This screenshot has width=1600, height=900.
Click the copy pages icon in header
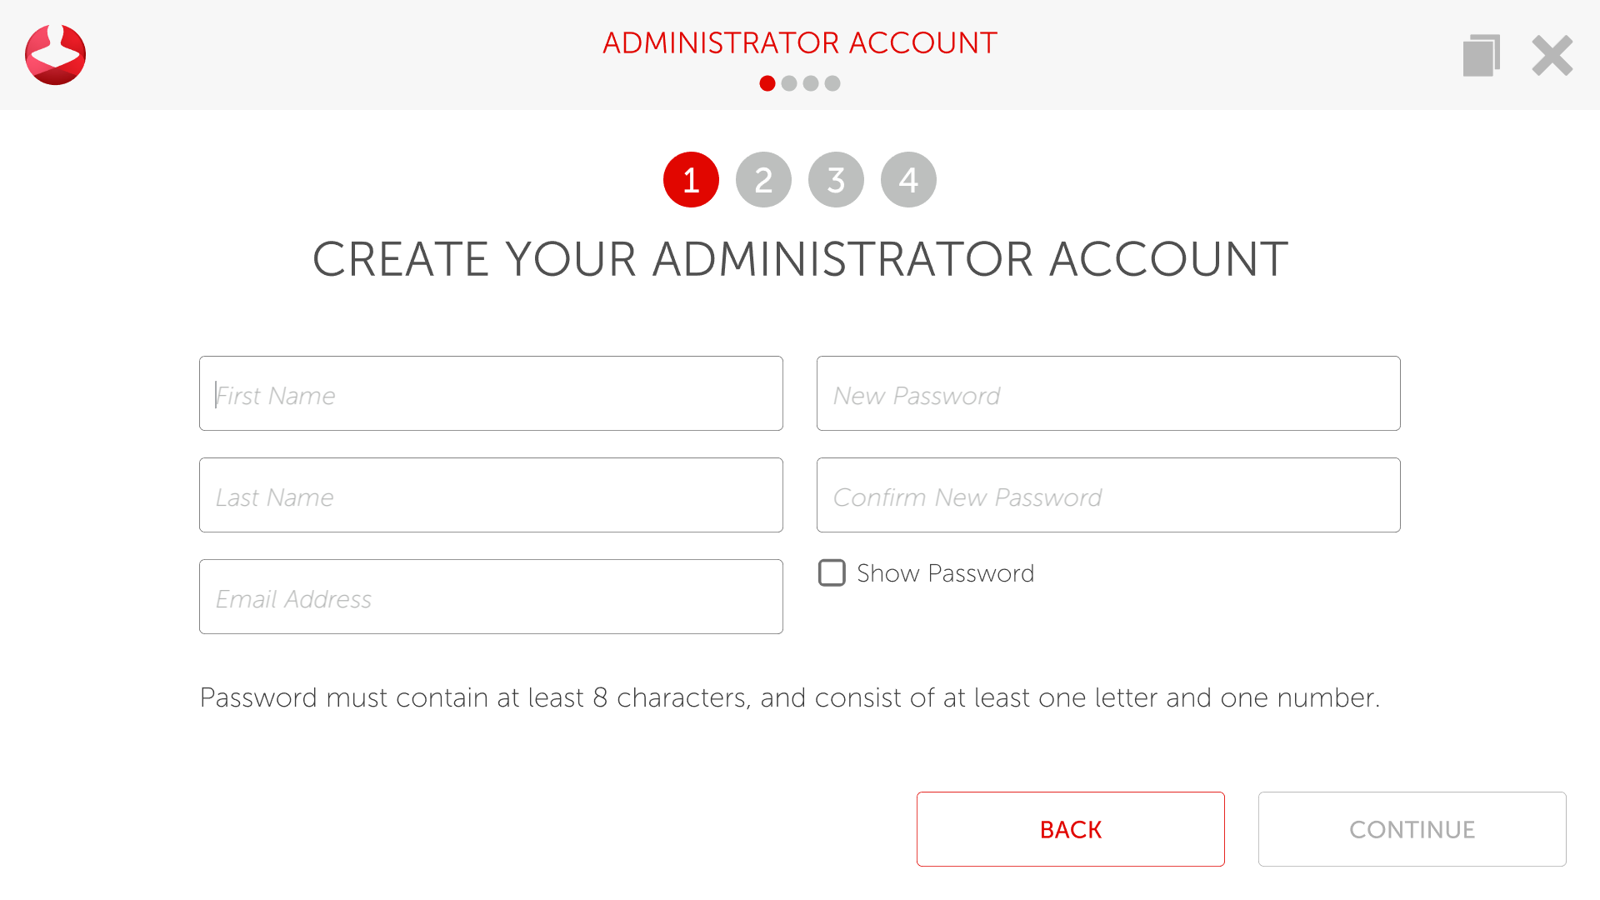click(x=1481, y=56)
